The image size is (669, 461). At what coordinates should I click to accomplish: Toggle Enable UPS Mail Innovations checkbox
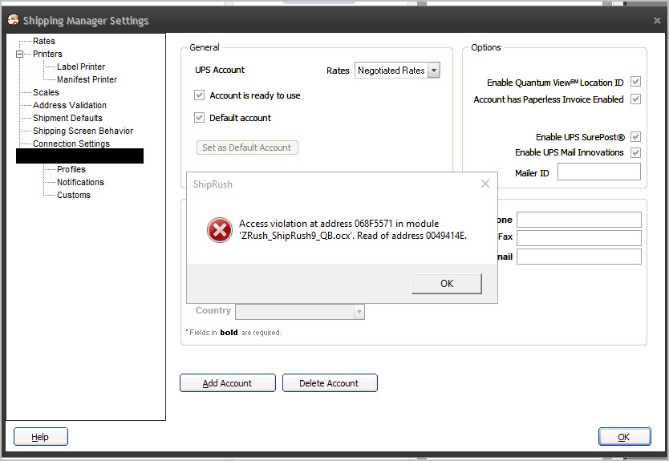point(636,152)
